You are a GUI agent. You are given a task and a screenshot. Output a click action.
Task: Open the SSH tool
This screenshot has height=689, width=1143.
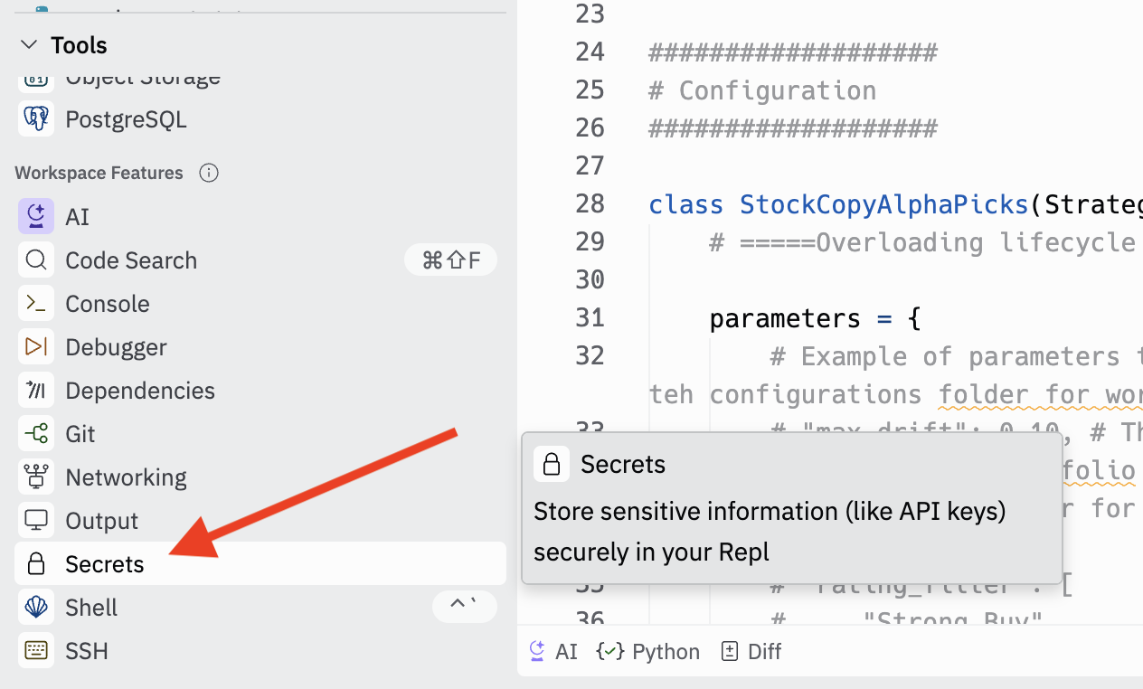click(x=86, y=651)
